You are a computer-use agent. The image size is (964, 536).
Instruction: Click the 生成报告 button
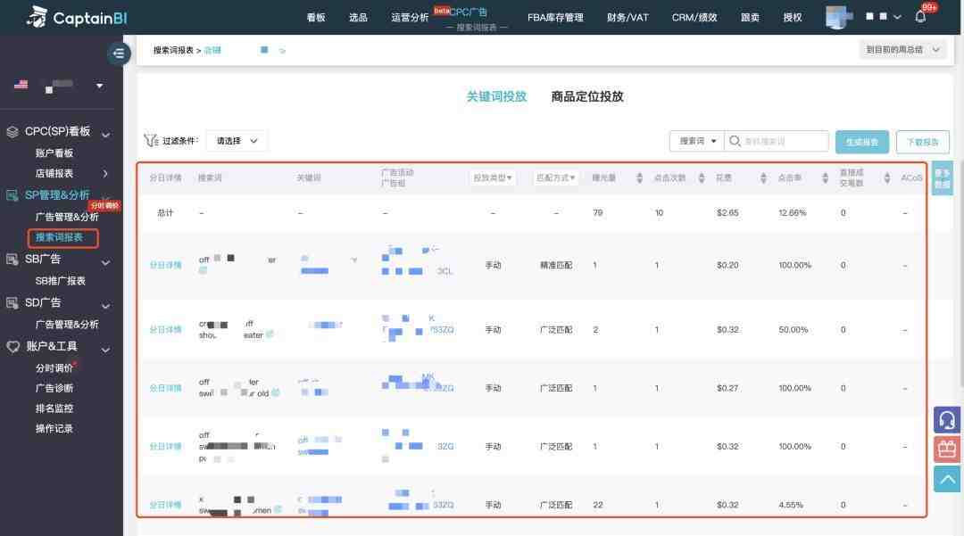click(862, 142)
